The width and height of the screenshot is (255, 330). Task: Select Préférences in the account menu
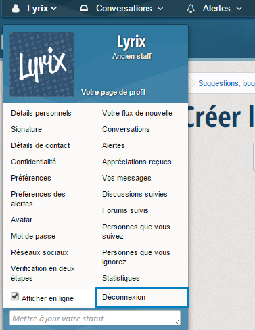[x=31, y=178]
